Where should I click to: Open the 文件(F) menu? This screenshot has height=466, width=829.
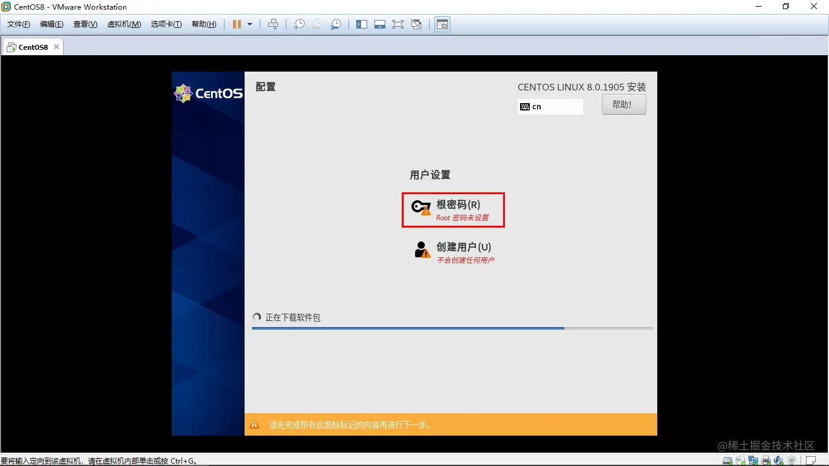[19, 24]
